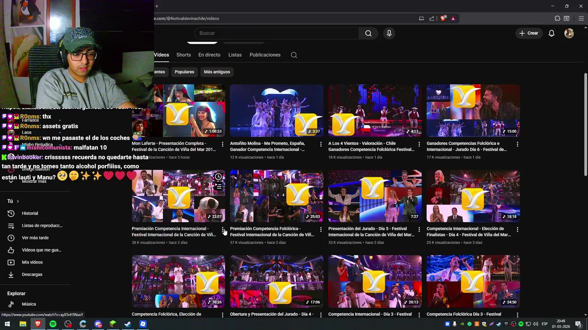588x330 pixels.
Task: Open options menu for A Los 4 Vientos video
Action: 419,144
